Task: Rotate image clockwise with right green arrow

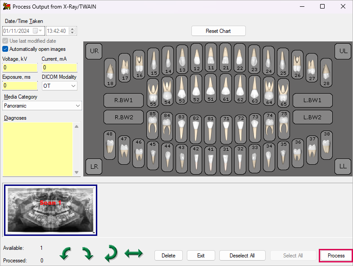Action: coord(88,253)
